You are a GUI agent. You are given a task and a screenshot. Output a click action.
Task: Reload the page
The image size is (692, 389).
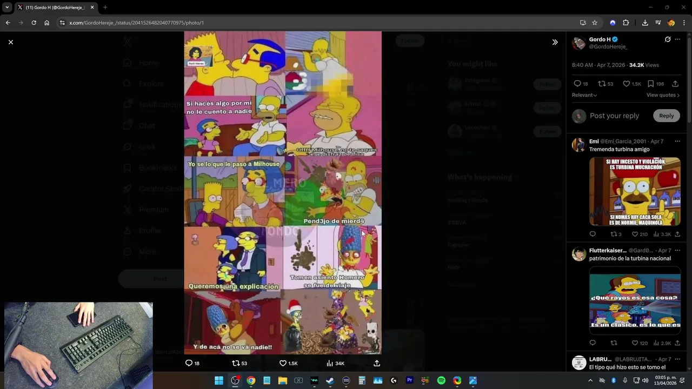coord(34,23)
